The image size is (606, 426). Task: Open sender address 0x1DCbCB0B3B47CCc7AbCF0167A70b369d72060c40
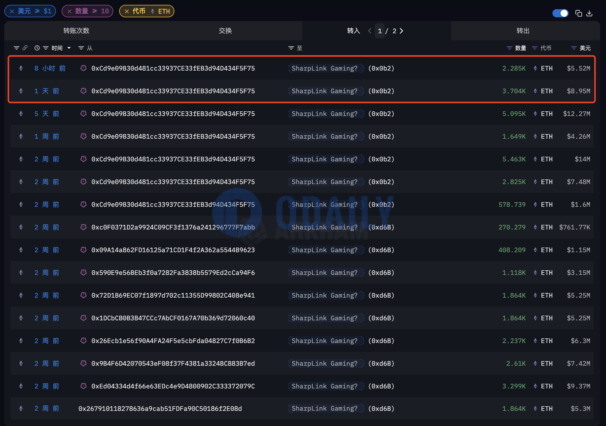click(173, 318)
